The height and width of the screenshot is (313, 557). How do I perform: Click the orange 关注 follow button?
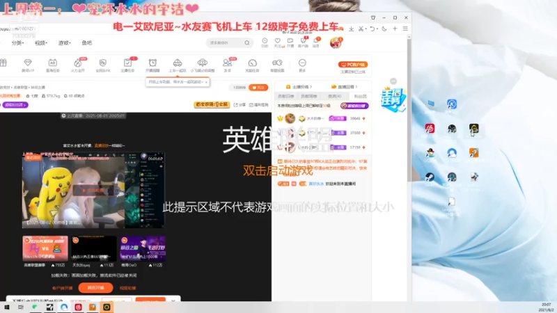pyautogui.click(x=258, y=88)
